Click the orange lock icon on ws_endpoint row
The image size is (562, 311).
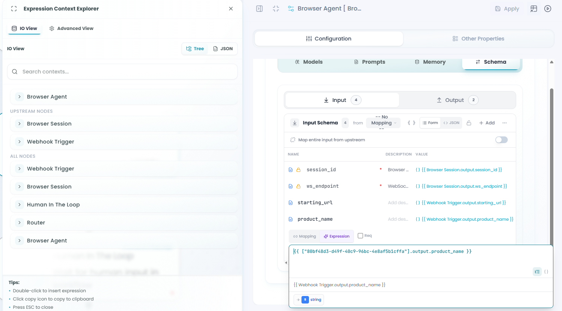coord(298,186)
